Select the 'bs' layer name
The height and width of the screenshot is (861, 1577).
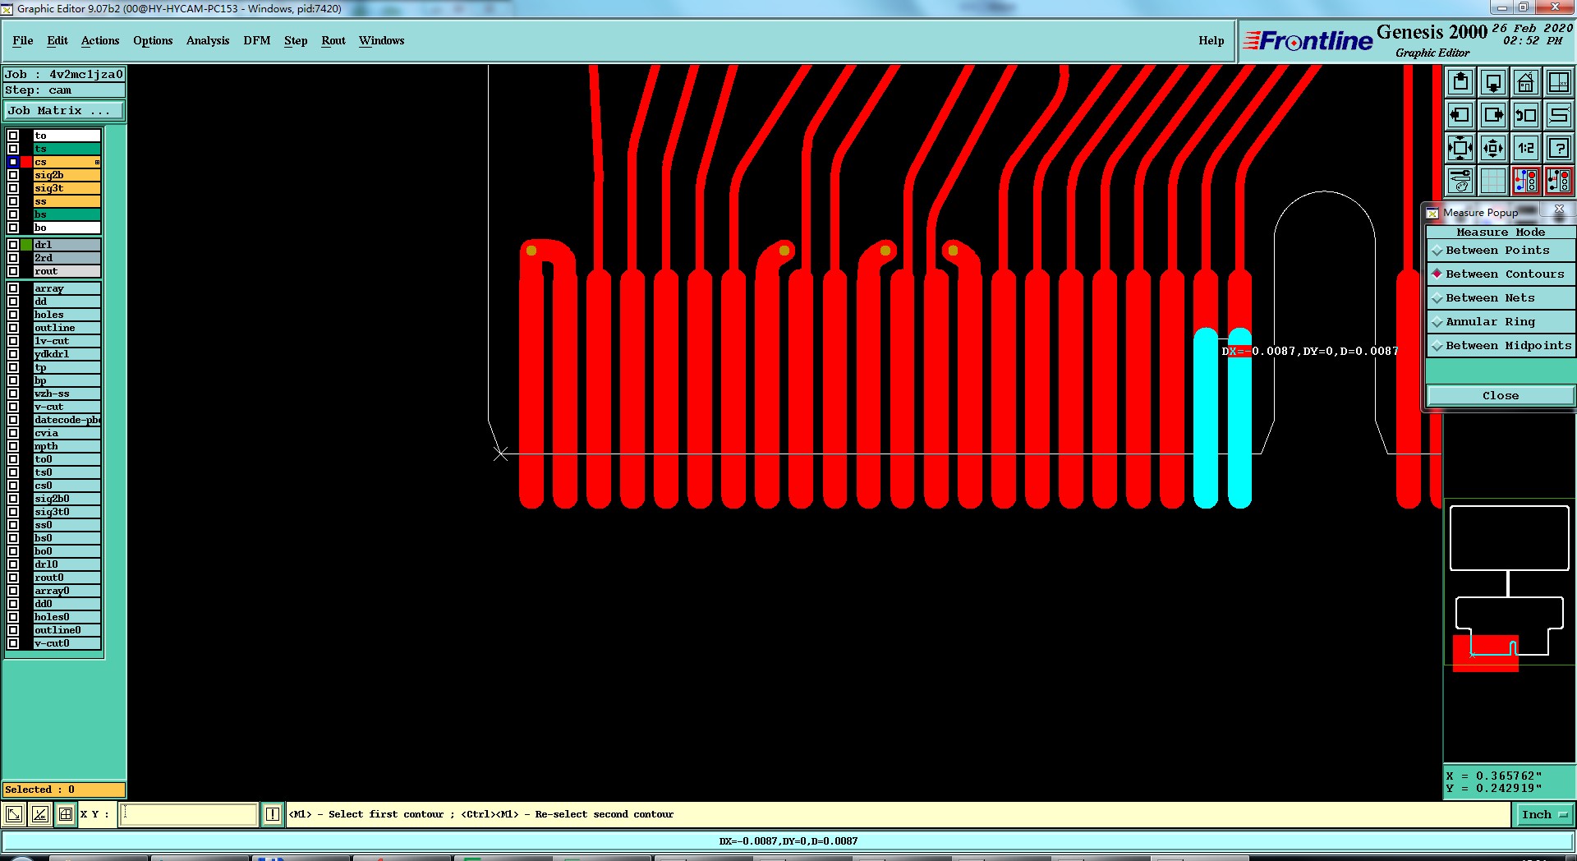tap(67, 214)
